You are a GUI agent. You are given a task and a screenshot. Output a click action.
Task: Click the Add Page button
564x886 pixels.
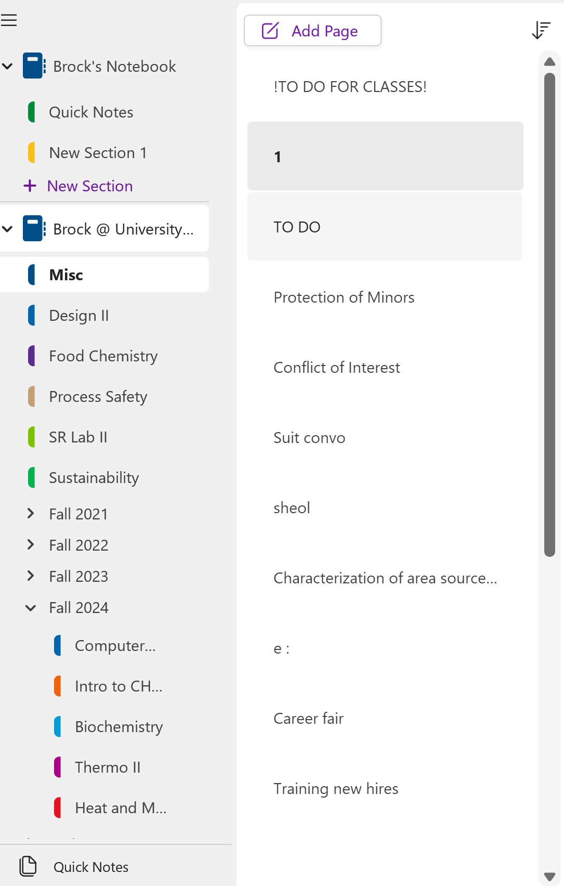[312, 31]
